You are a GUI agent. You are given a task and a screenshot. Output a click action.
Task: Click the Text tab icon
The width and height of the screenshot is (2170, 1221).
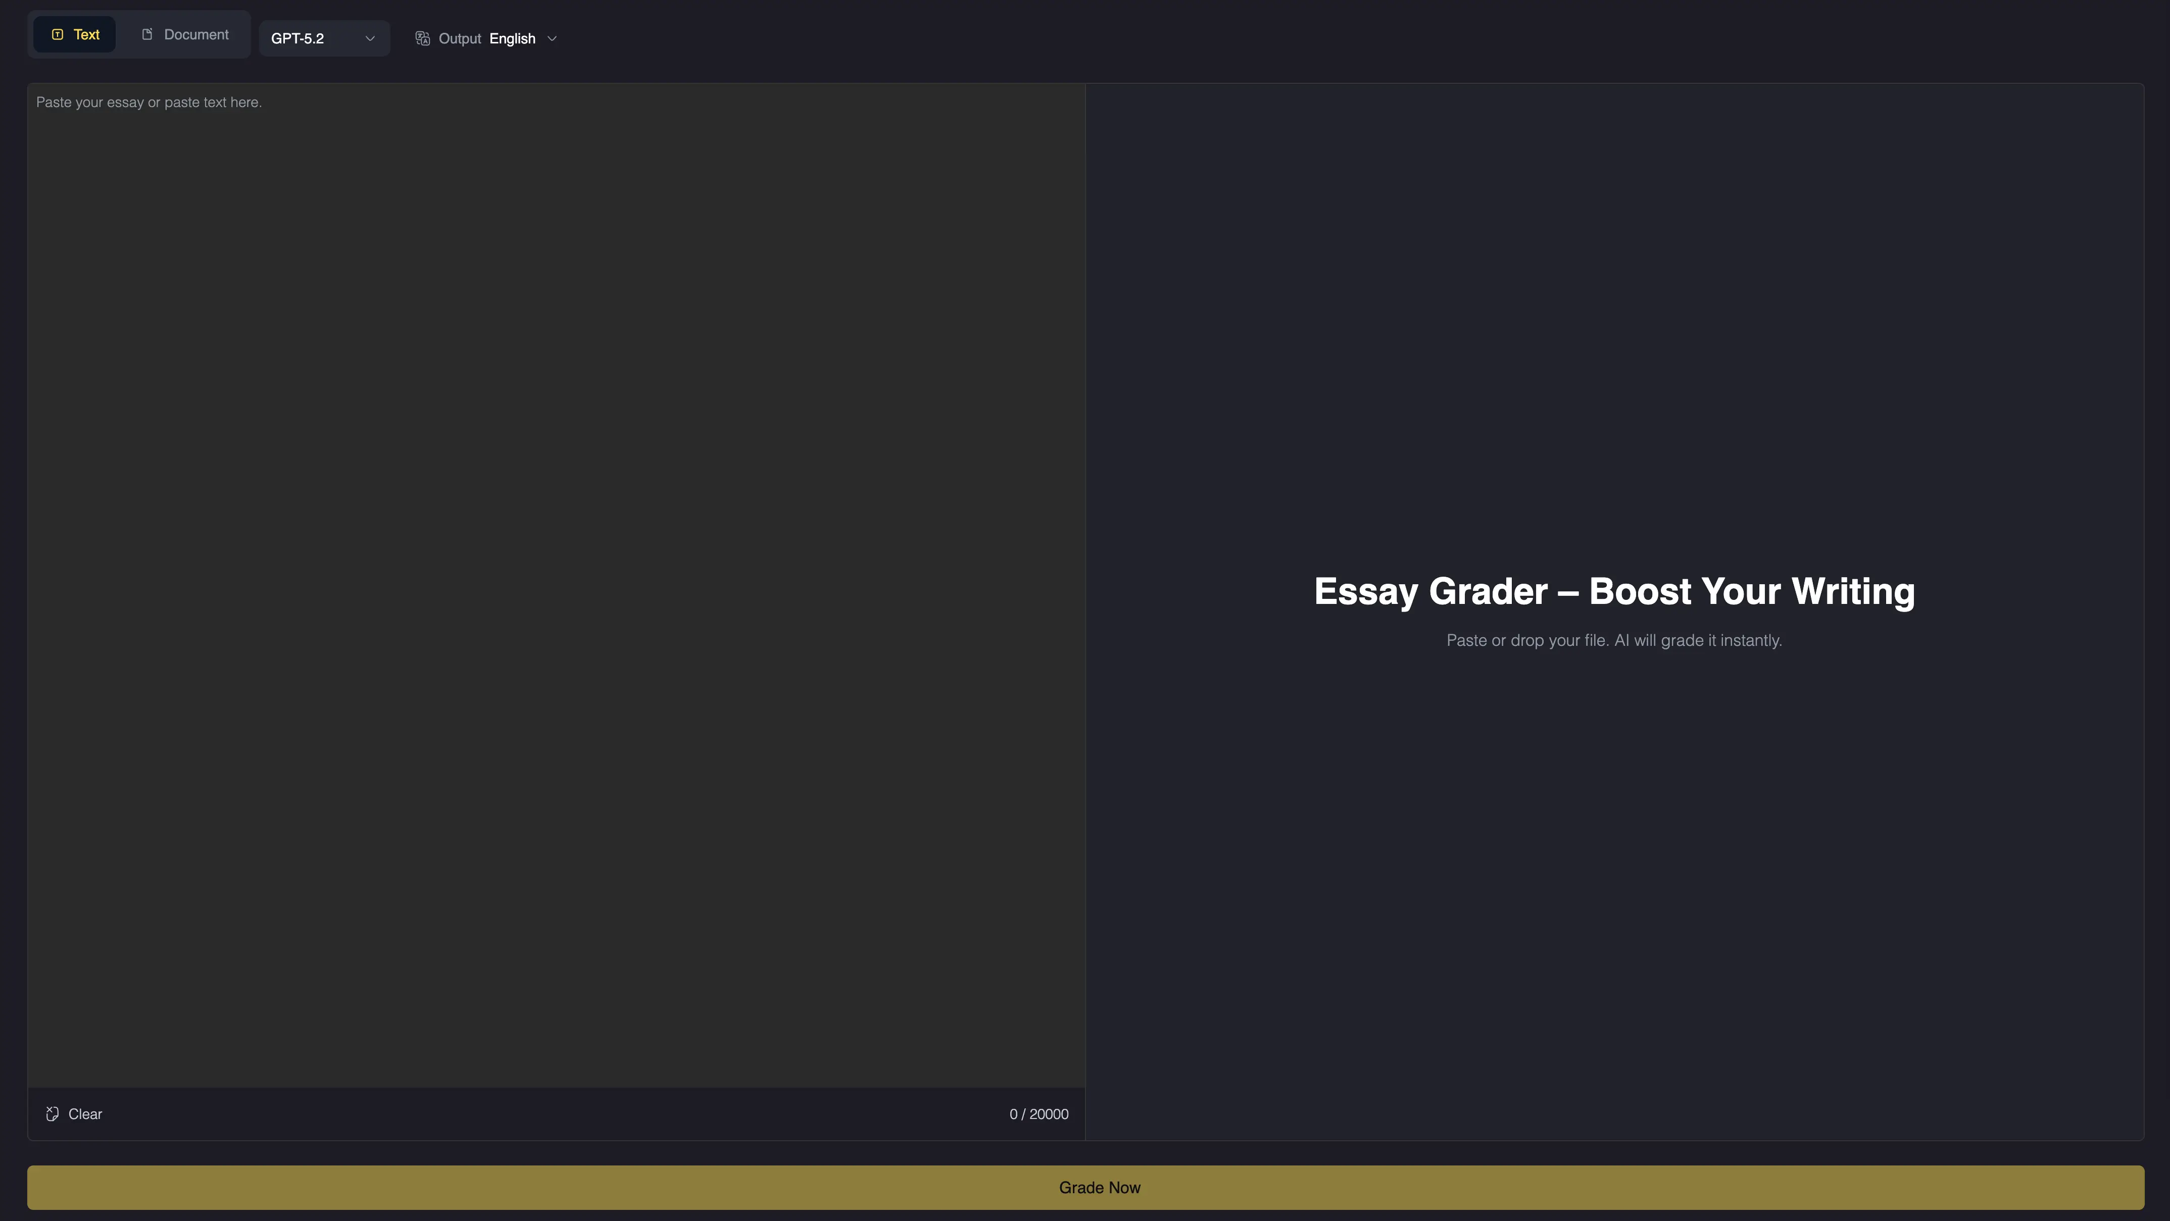tap(57, 34)
